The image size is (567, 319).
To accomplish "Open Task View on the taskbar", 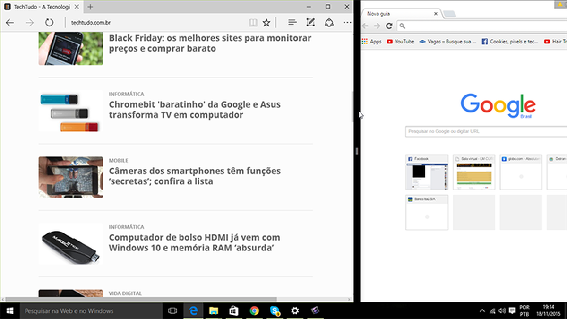I will click(x=172, y=310).
